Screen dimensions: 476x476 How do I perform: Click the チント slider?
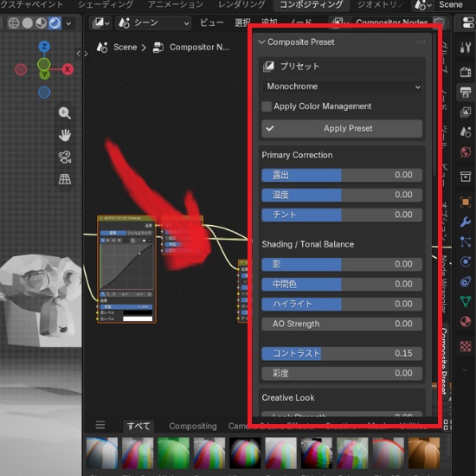[x=342, y=215]
